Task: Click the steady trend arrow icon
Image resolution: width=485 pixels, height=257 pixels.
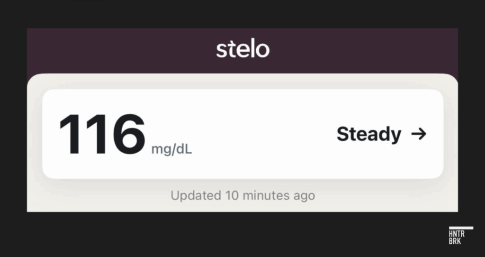Action: coord(419,134)
